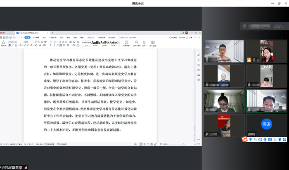Toggle Underline formatting in WPS toolbar
The width and height of the screenshot is (289, 170).
(16, 45)
